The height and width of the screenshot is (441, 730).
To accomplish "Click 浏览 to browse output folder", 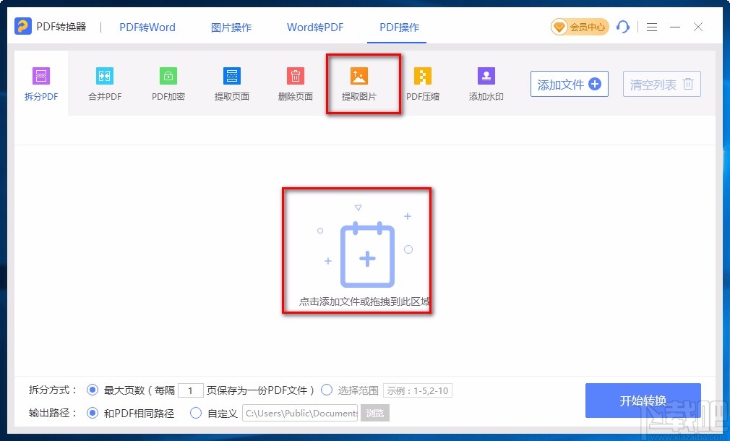I will pos(375,413).
